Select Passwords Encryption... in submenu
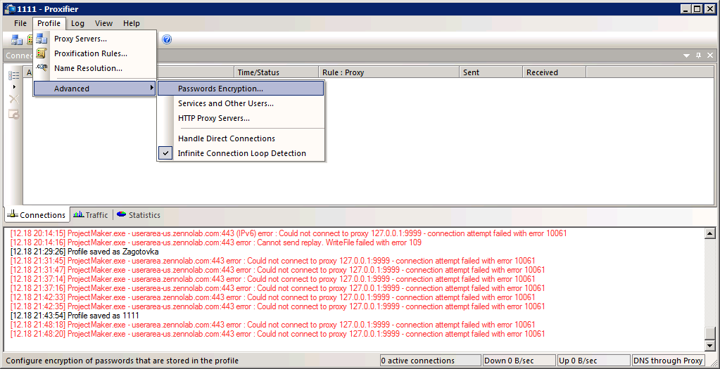 point(241,89)
